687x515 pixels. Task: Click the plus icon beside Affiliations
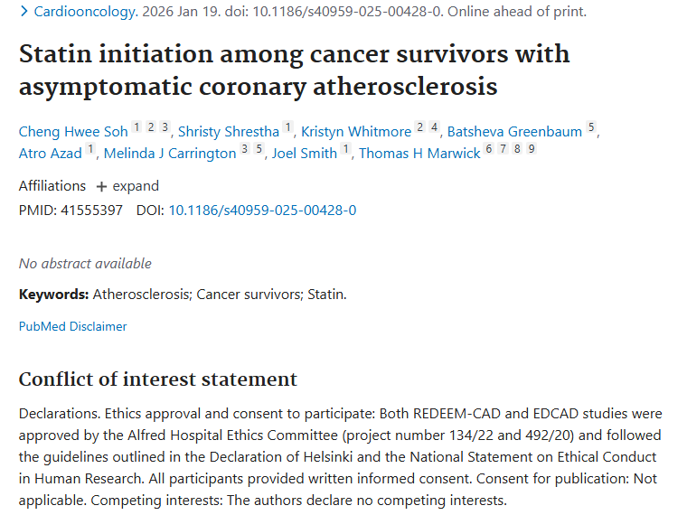click(101, 186)
